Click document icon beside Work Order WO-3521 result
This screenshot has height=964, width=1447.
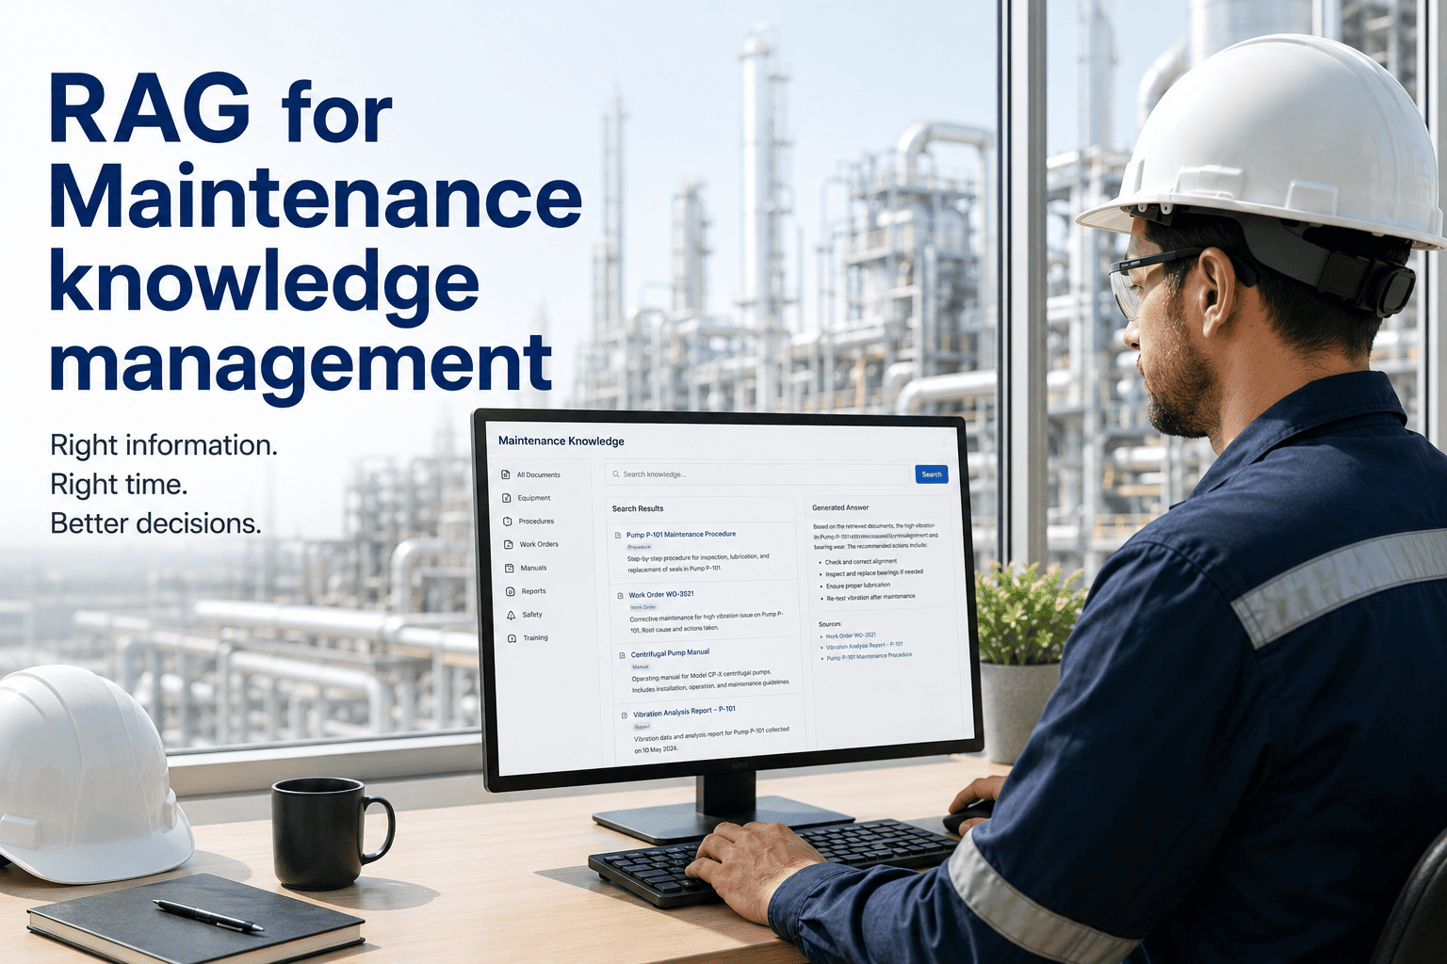click(x=620, y=596)
